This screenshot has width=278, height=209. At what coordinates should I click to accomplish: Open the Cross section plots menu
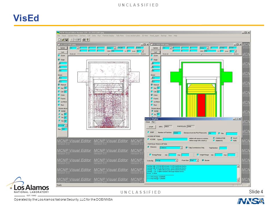coord(133,36)
